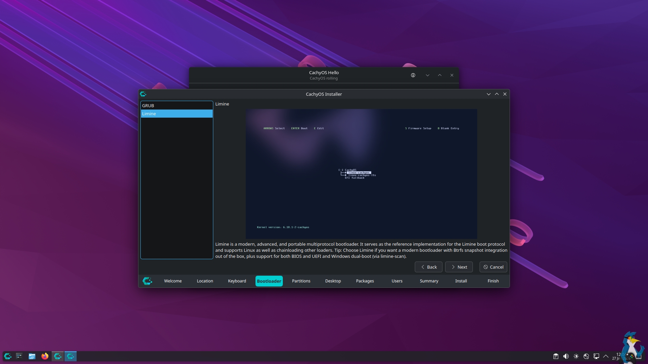Click the Summary step tab
Screen dimensions: 648x364
tap(429, 281)
